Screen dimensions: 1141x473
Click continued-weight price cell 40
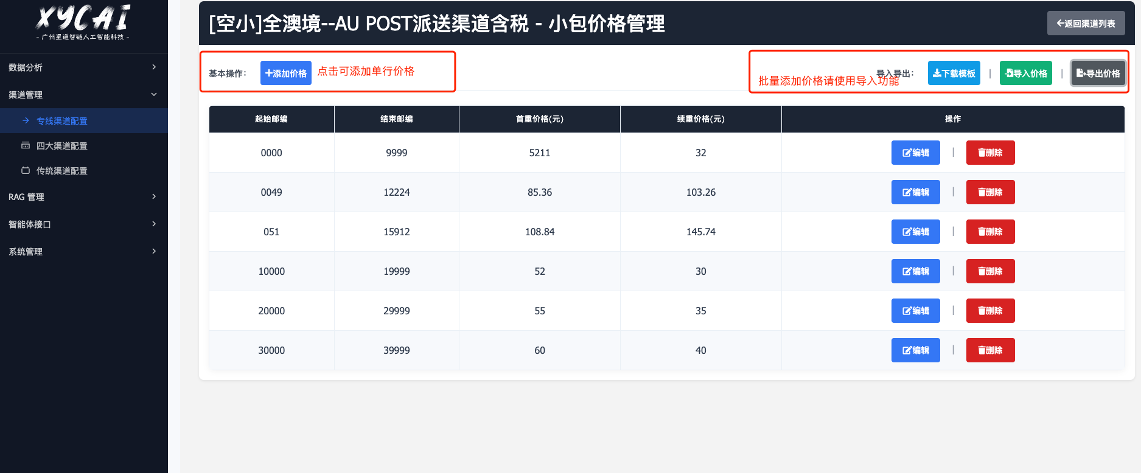coord(701,350)
